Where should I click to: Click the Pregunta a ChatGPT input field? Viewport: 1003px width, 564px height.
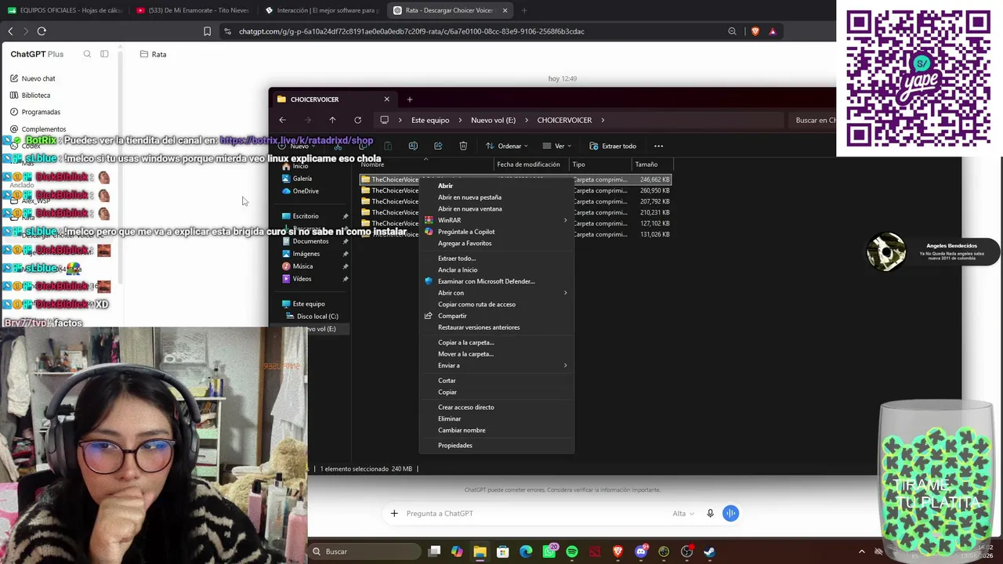point(533,513)
